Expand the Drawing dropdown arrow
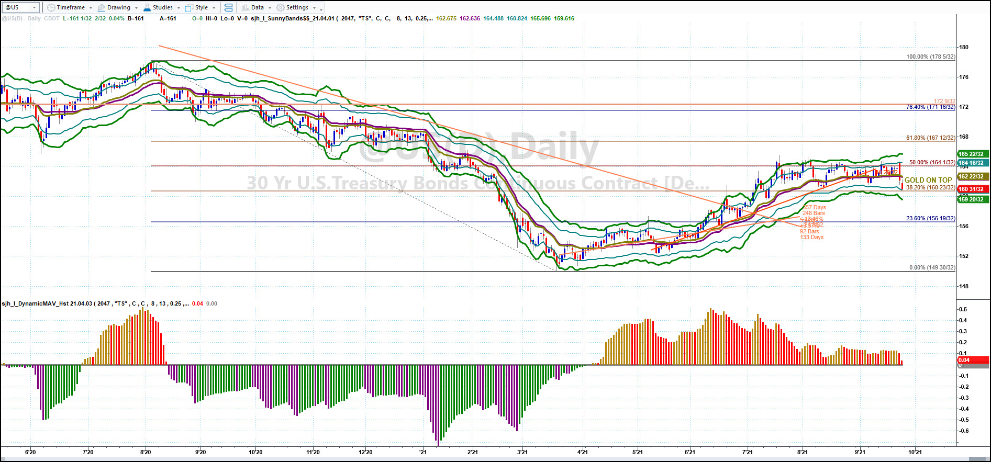This screenshot has height=462, width=991. click(136, 8)
